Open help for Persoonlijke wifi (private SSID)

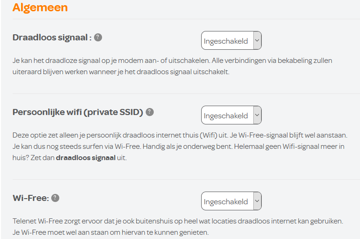149,112
